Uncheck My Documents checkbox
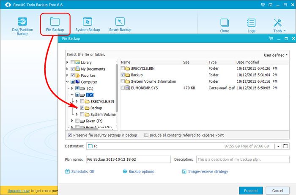 (72, 69)
